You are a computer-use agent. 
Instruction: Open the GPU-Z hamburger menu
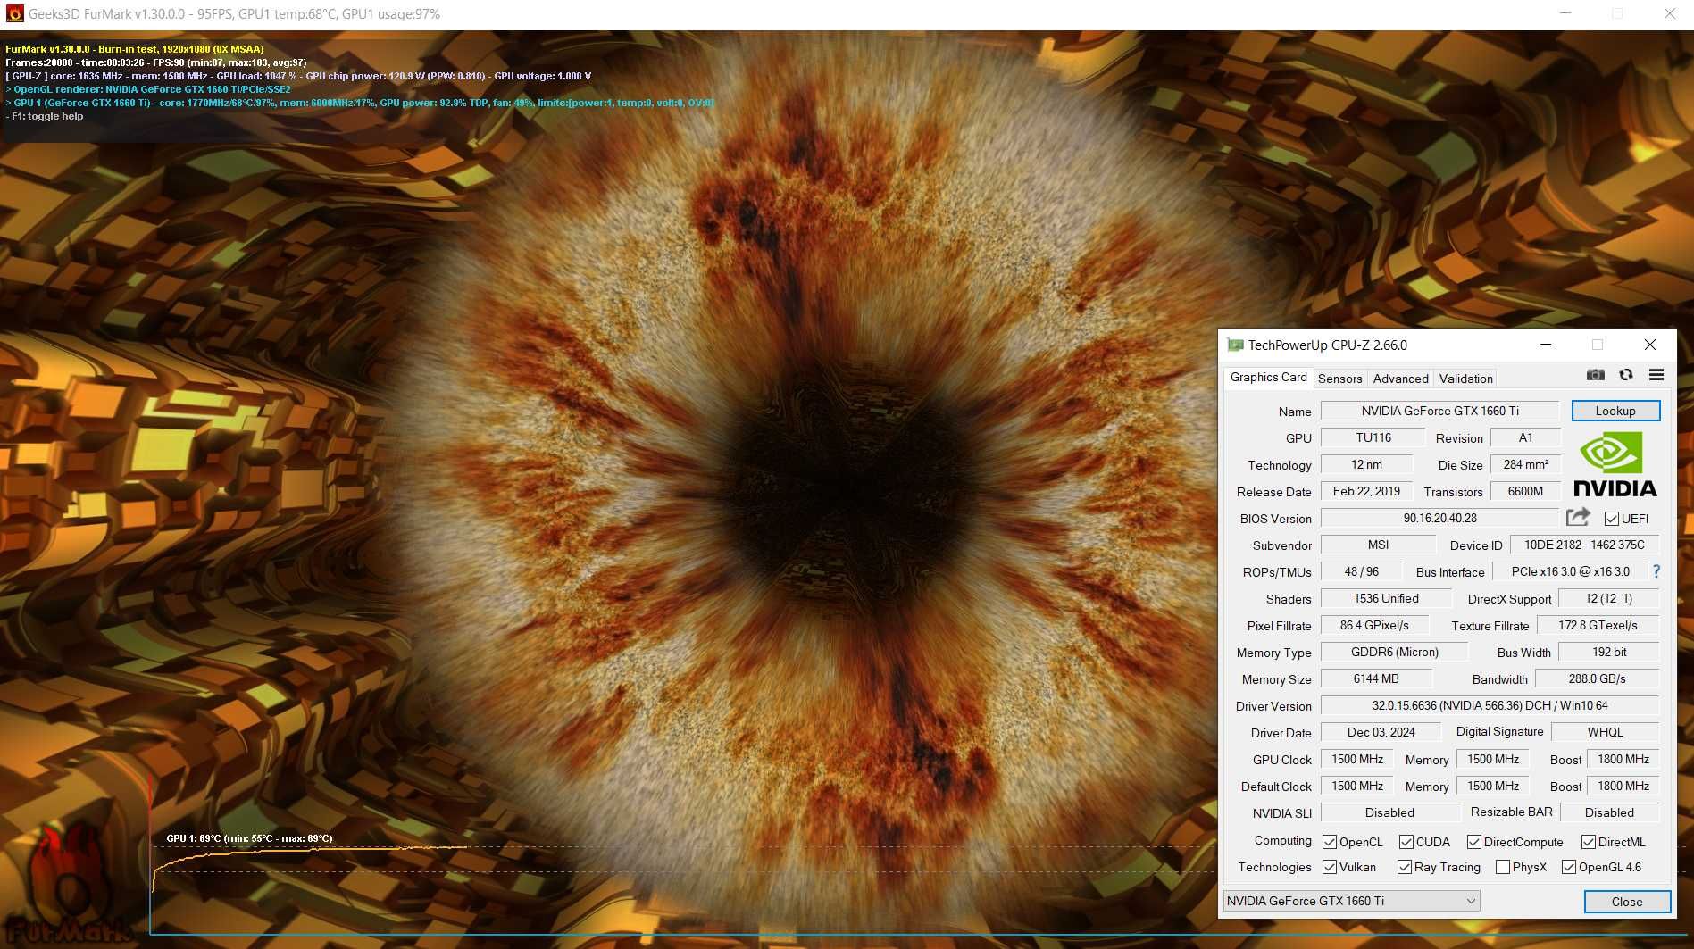(x=1656, y=375)
